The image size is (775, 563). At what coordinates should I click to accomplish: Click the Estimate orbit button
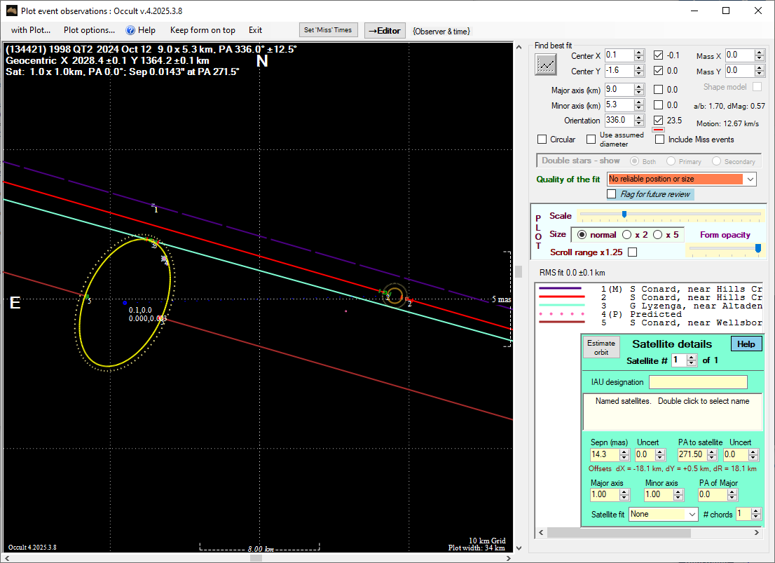[x=601, y=347]
